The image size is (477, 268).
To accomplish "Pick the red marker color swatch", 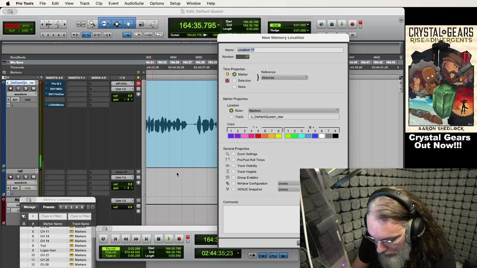I will click(x=258, y=136).
